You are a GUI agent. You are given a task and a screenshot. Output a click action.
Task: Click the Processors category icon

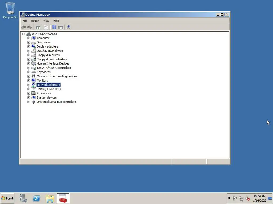tap(34, 93)
